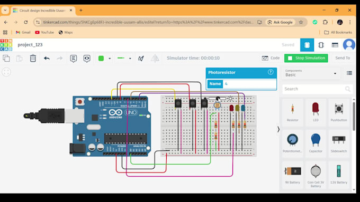The height and width of the screenshot is (202, 360).
Task: Redo the action with the forward arrow
Action: [60, 59]
